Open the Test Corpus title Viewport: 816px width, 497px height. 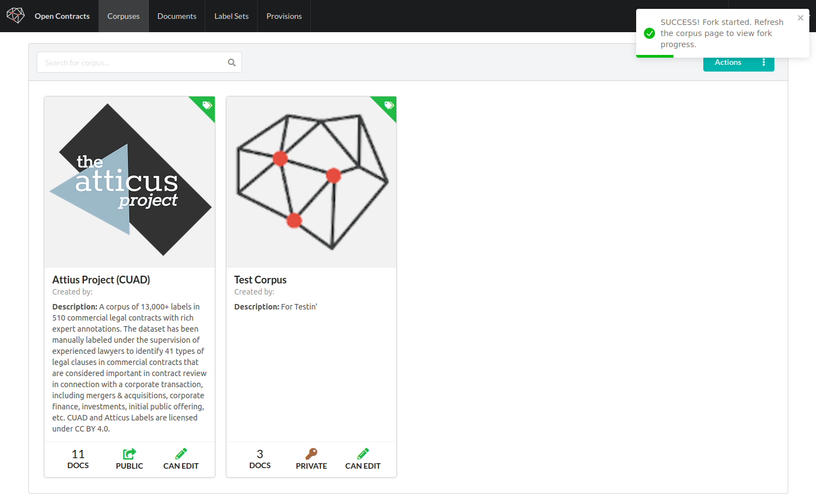(260, 280)
